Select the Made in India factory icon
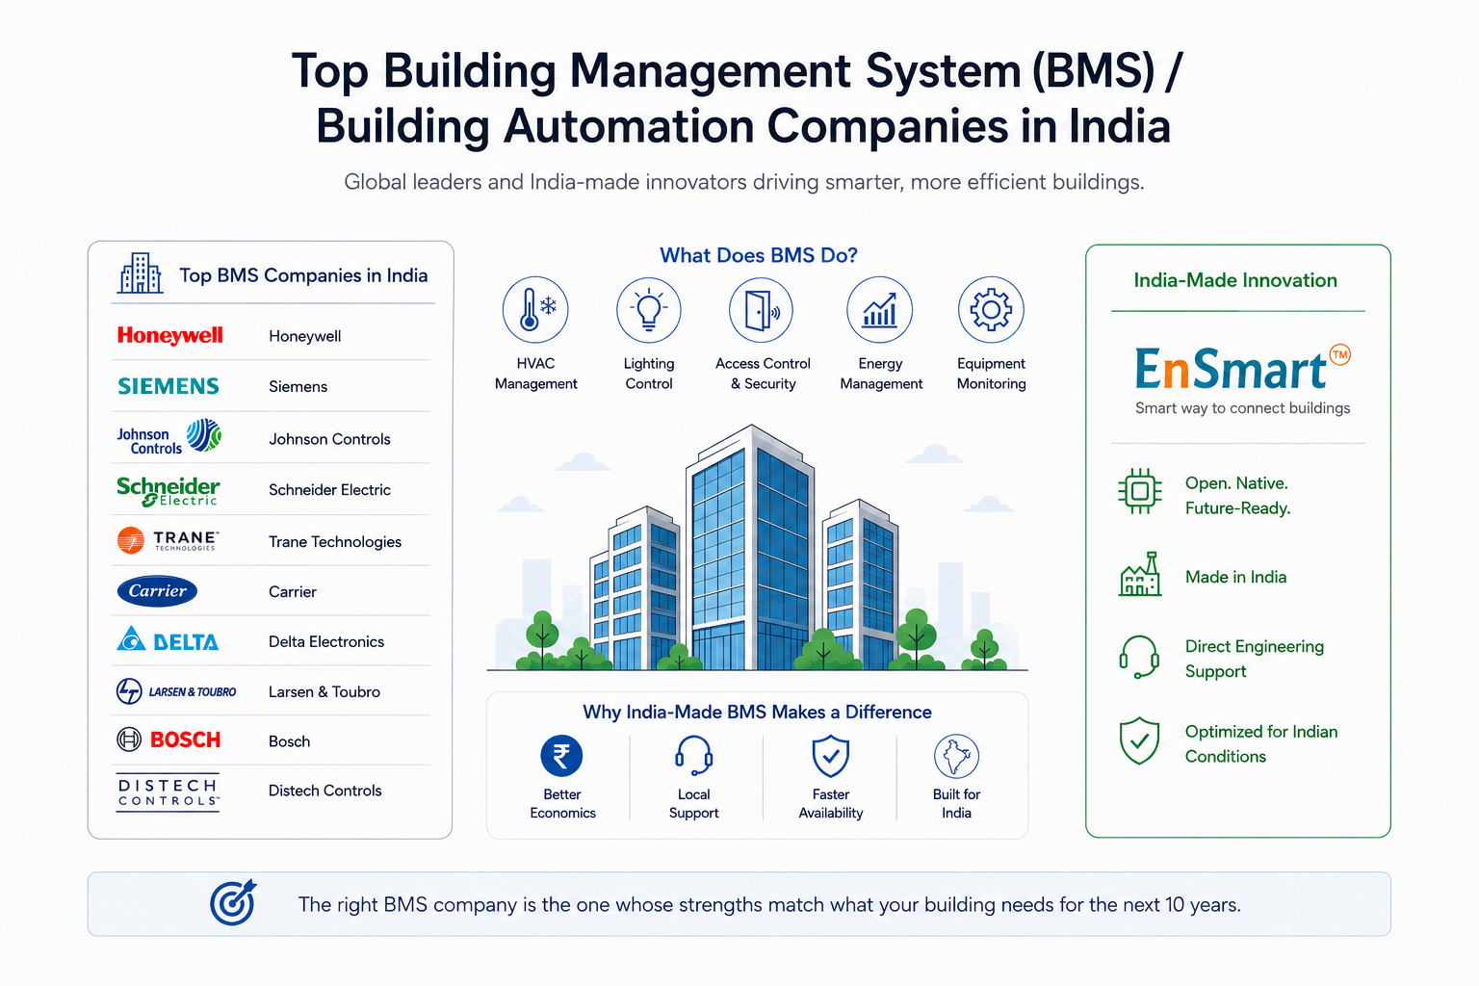 (1140, 575)
